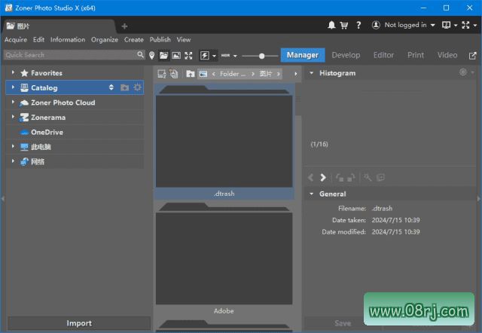This screenshot has height=333, width=482.
Task: Expand the Zonerama tree node
Action: 13,117
